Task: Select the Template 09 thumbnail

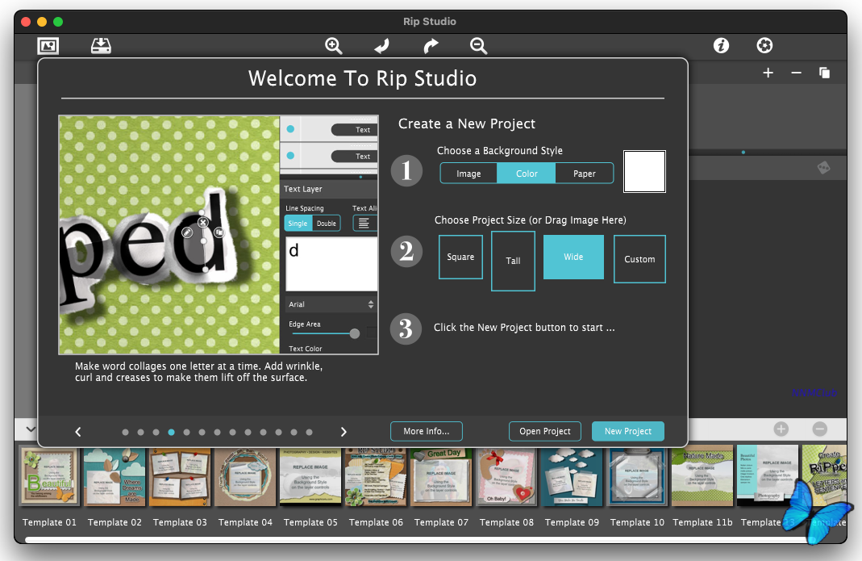Action: click(x=572, y=477)
